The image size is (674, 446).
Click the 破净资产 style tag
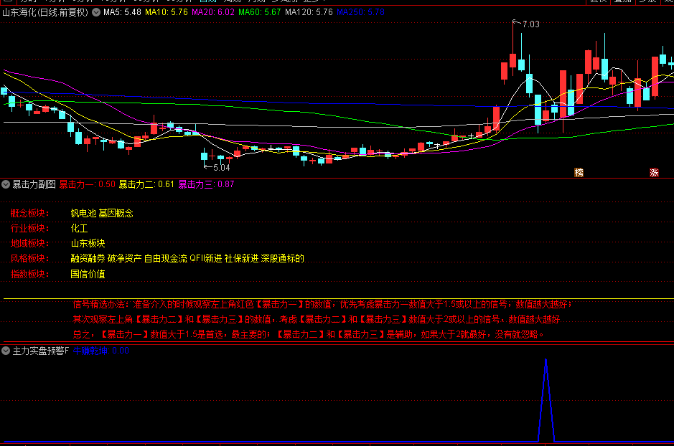point(125,258)
